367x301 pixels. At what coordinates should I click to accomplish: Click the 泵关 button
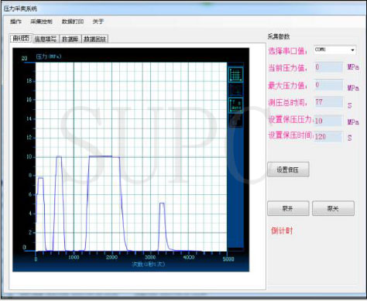333,208
